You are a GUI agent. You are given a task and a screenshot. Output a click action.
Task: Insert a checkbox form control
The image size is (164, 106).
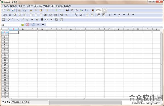tap(28, 20)
